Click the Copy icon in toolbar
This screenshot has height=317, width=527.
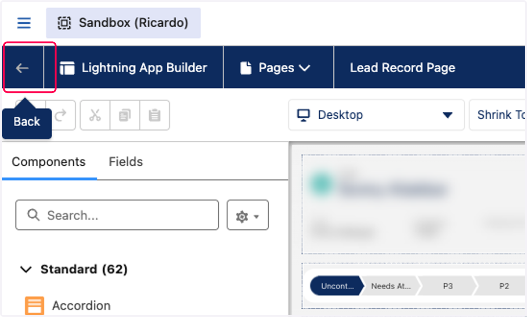pyautogui.click(x=125, y=115)
